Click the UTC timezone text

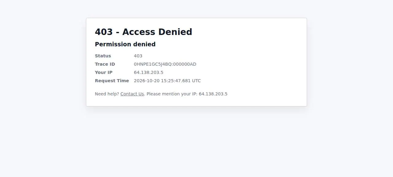[196, 81]
